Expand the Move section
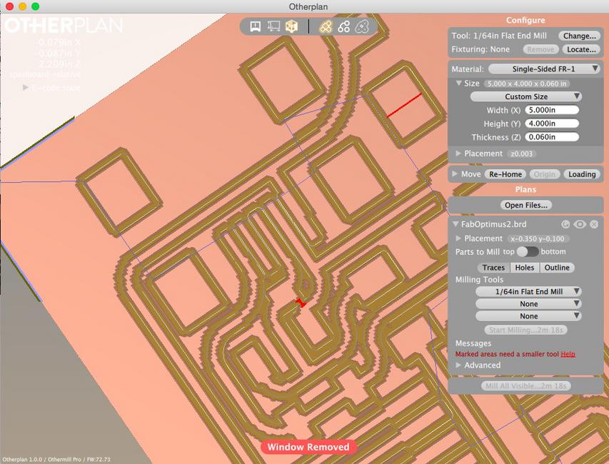 point(455,174)
